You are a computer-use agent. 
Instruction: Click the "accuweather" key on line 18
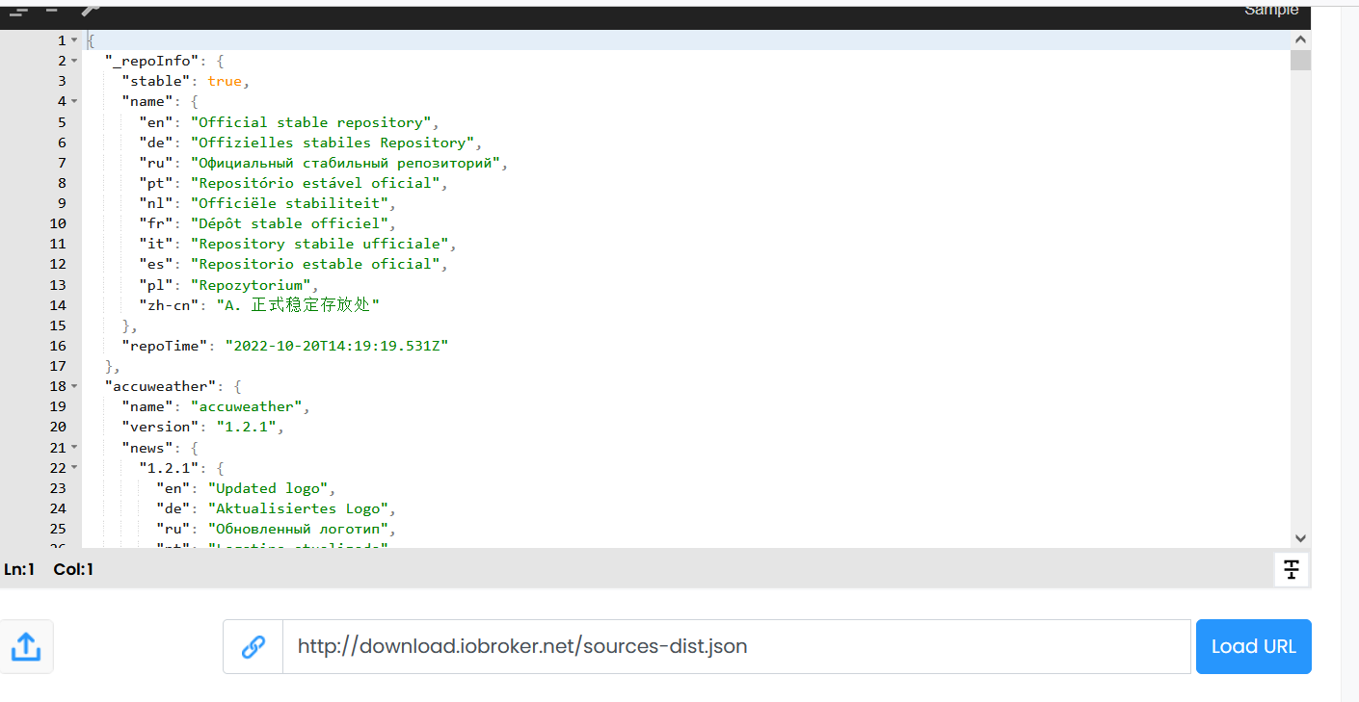pyautogui.click(x=160, y=386)
